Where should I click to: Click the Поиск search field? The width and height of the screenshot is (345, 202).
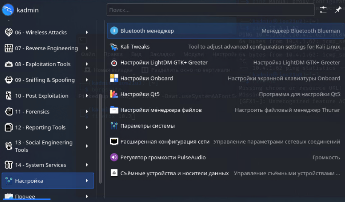pyautogui.click(x=210, y=10)
